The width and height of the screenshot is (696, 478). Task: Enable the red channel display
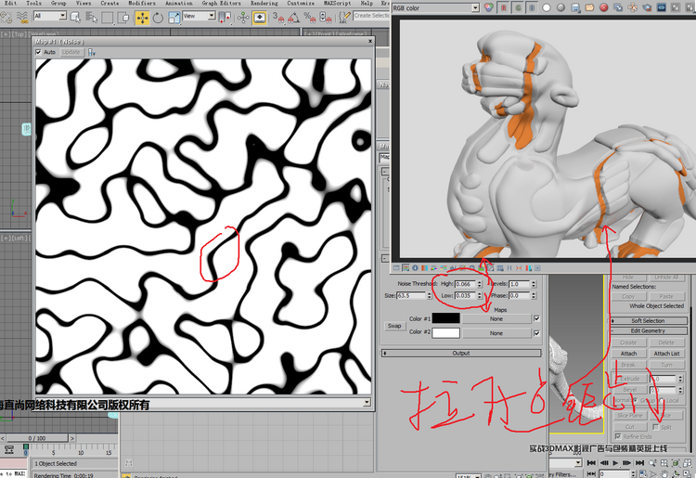click(x=504, y=7)
